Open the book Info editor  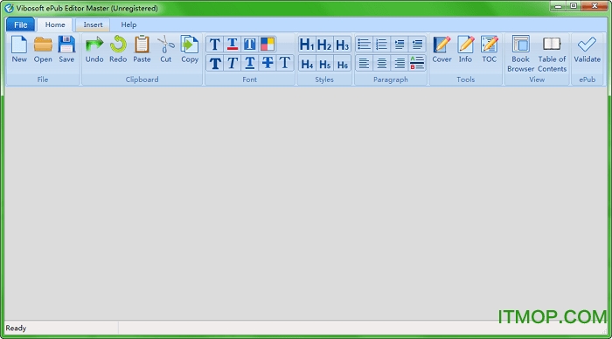click(x=465, y=49)
